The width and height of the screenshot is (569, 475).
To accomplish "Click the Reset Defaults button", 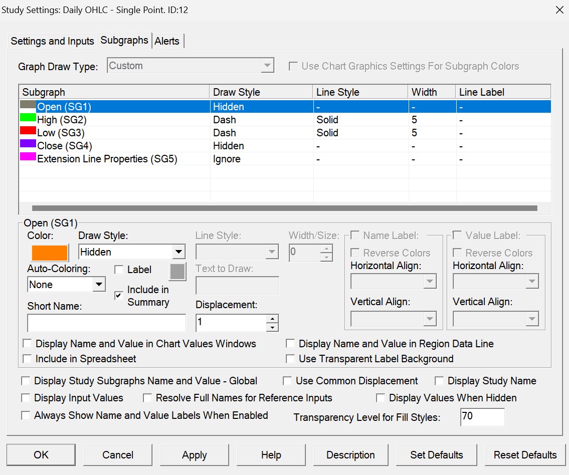I will point(525,455).
